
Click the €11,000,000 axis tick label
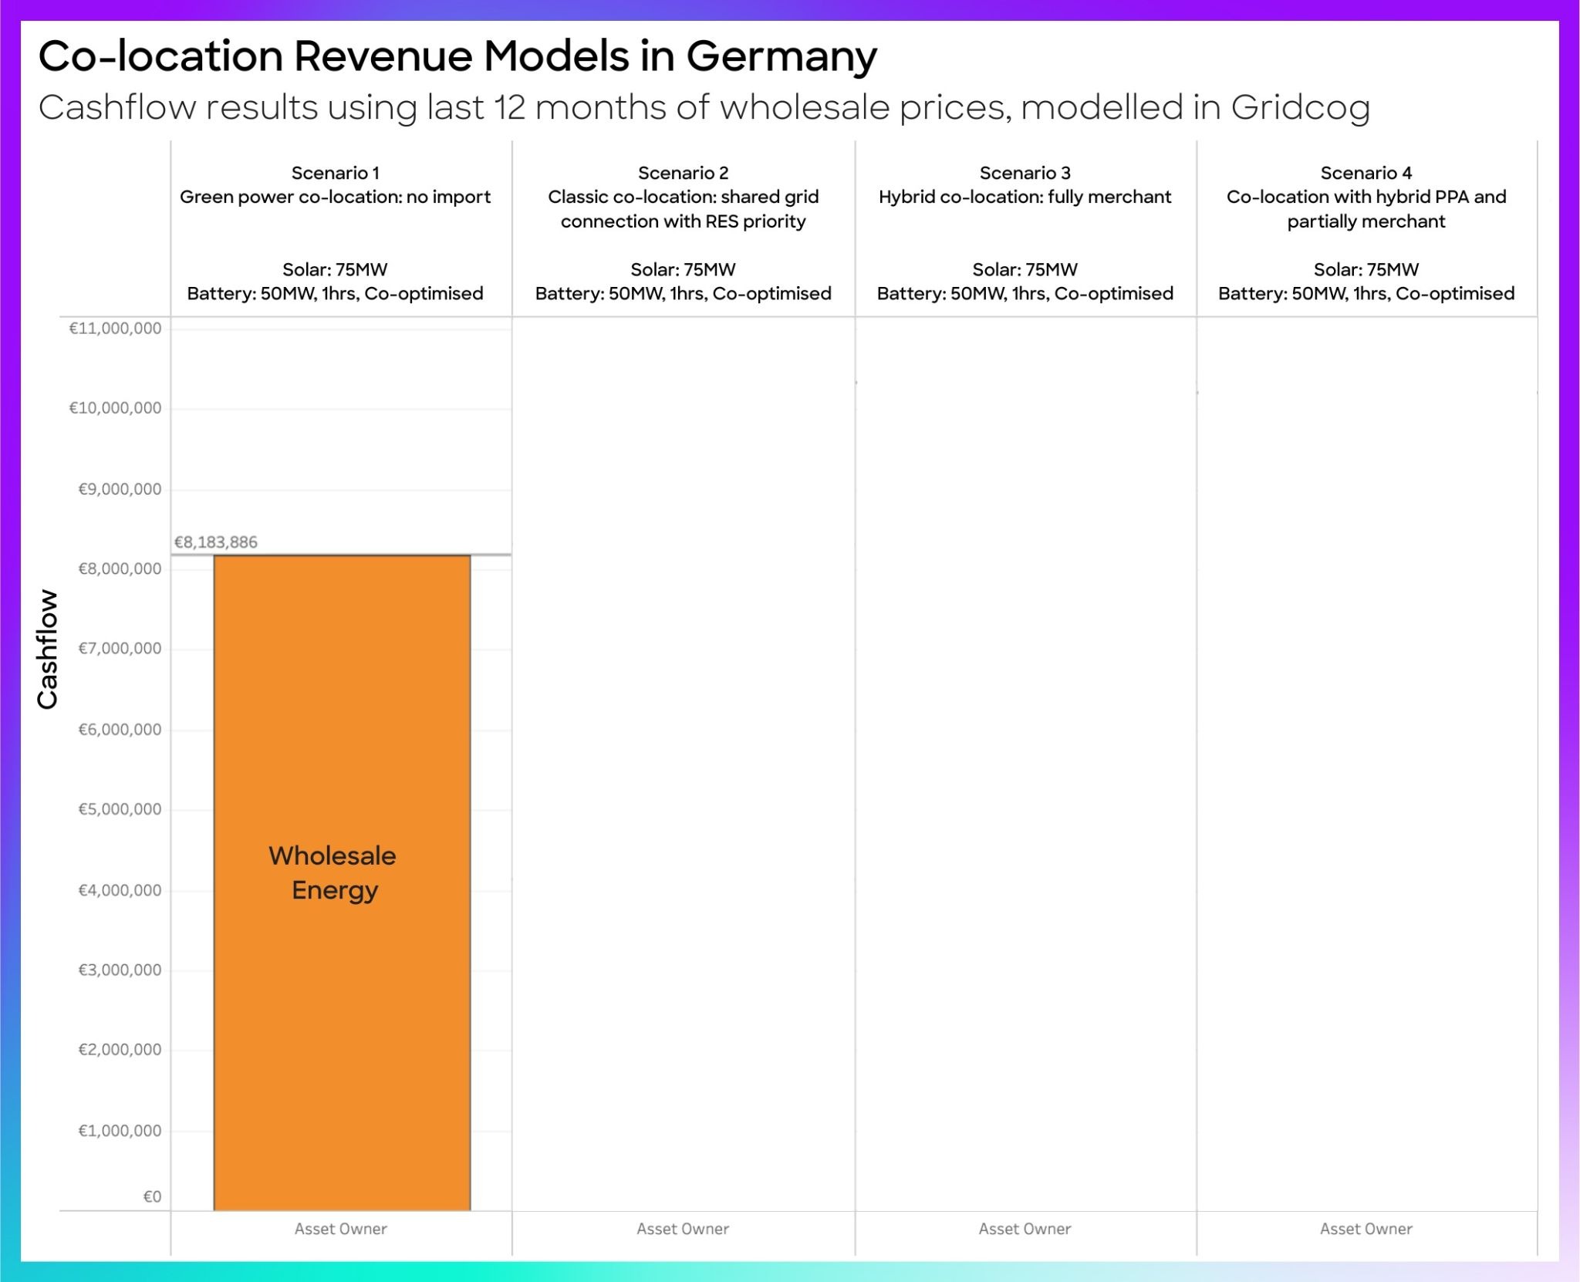pos(116,329)
